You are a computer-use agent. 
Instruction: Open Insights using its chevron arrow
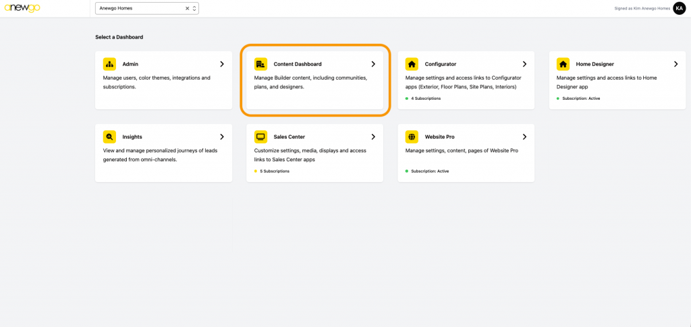[222, 137]
